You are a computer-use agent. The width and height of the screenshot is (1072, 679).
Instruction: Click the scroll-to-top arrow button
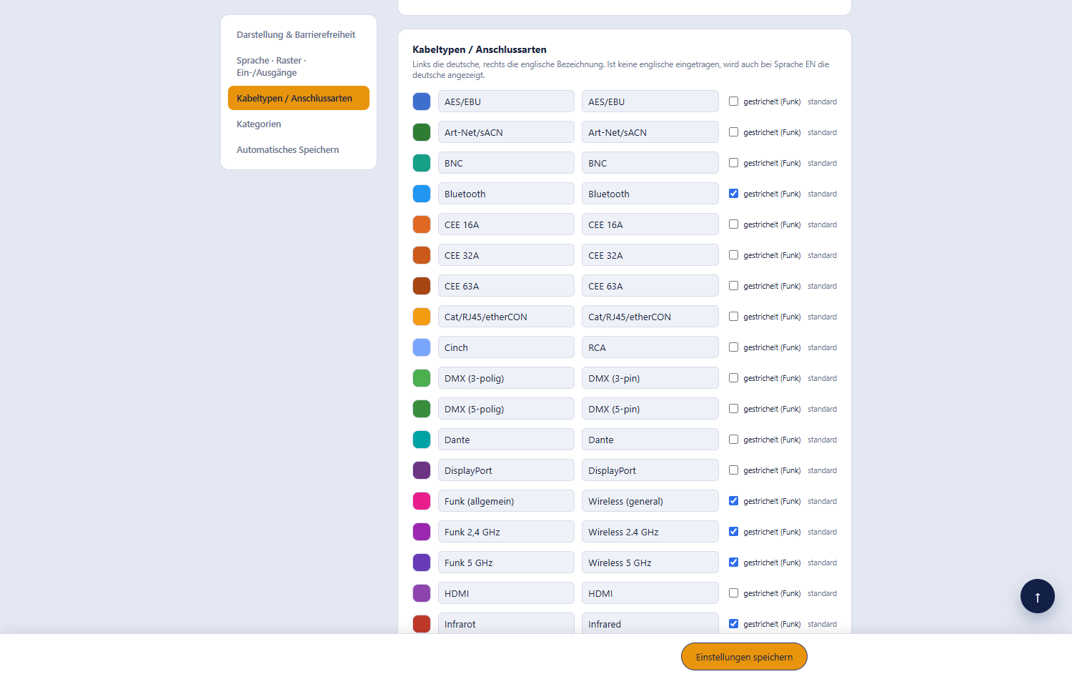tap(1038, 596)
